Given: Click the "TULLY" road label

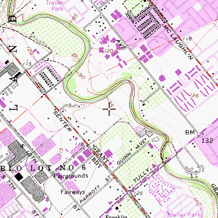Looking at the screenshot, I should coord(141,175).
